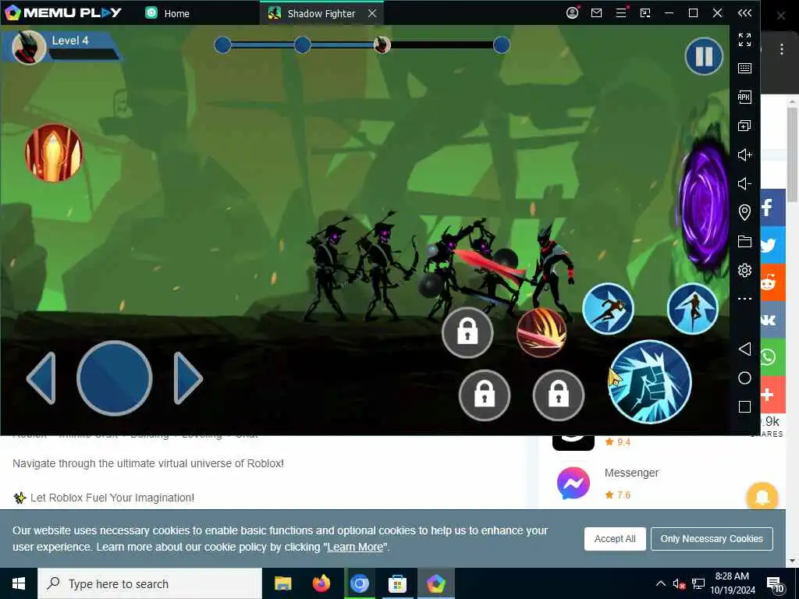Viewport: 799px width, 599px height.
Task: Decrease volume in MEmu sidebar
Action: [x=744, y=183]
